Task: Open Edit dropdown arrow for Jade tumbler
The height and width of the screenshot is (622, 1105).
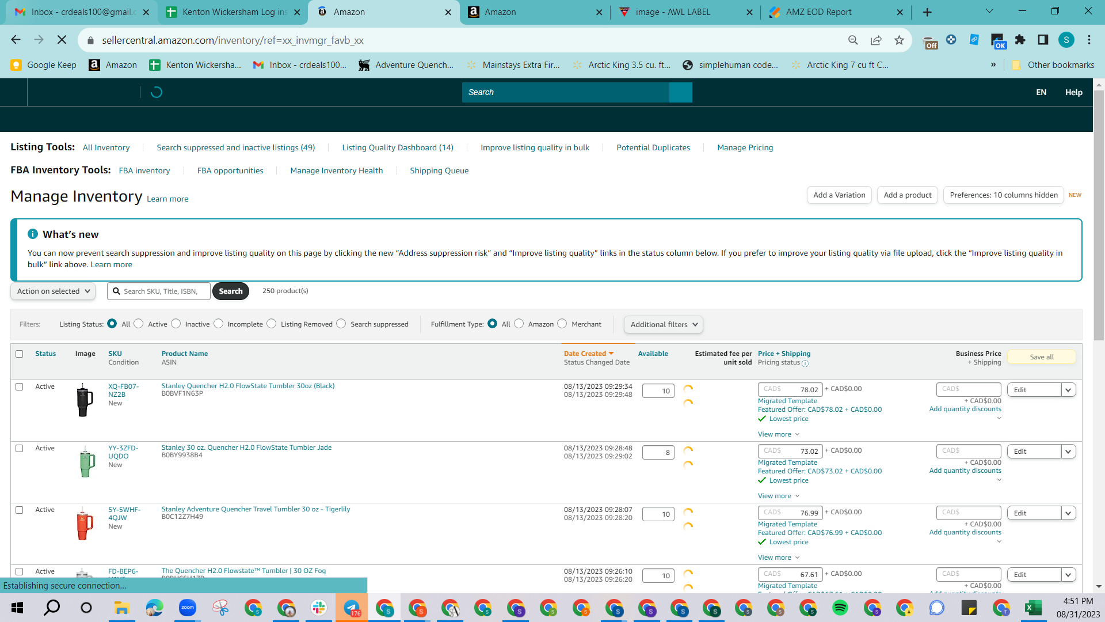Action: [x=1069, y=452]
